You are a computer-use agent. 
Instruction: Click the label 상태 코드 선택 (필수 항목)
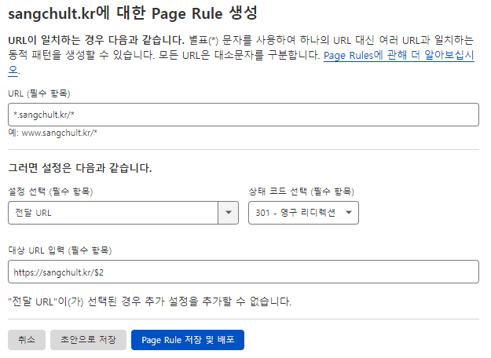click(301, 192)
